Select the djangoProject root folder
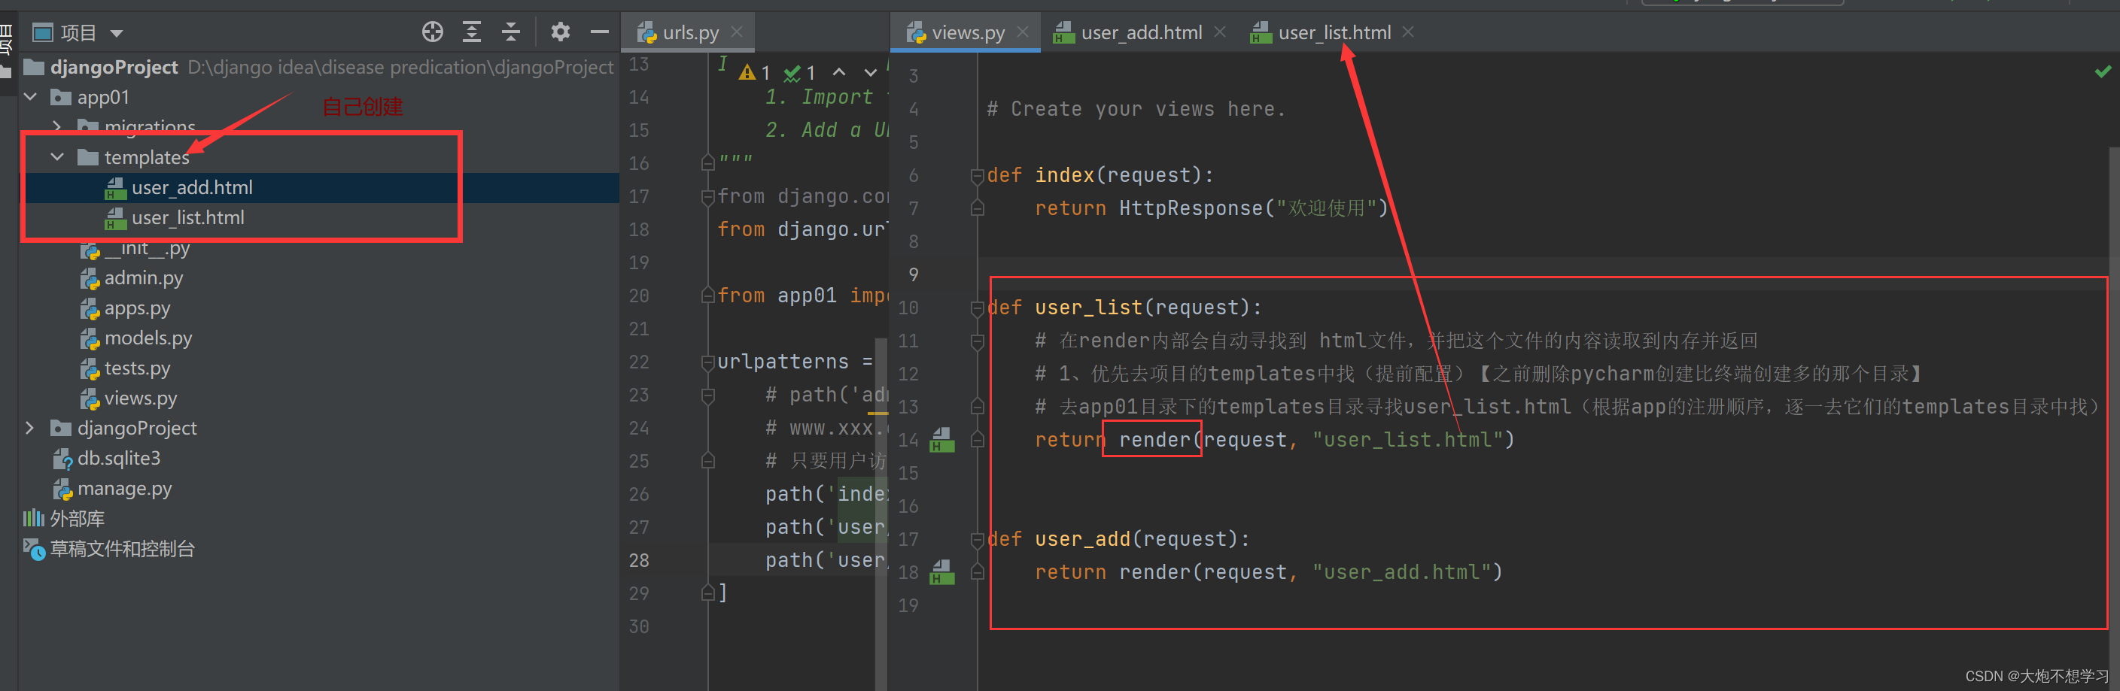The image size is (2120, 691). 114,68
